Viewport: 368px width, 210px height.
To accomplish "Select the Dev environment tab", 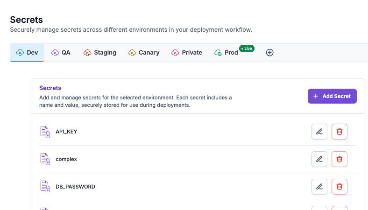I will 27,53.
